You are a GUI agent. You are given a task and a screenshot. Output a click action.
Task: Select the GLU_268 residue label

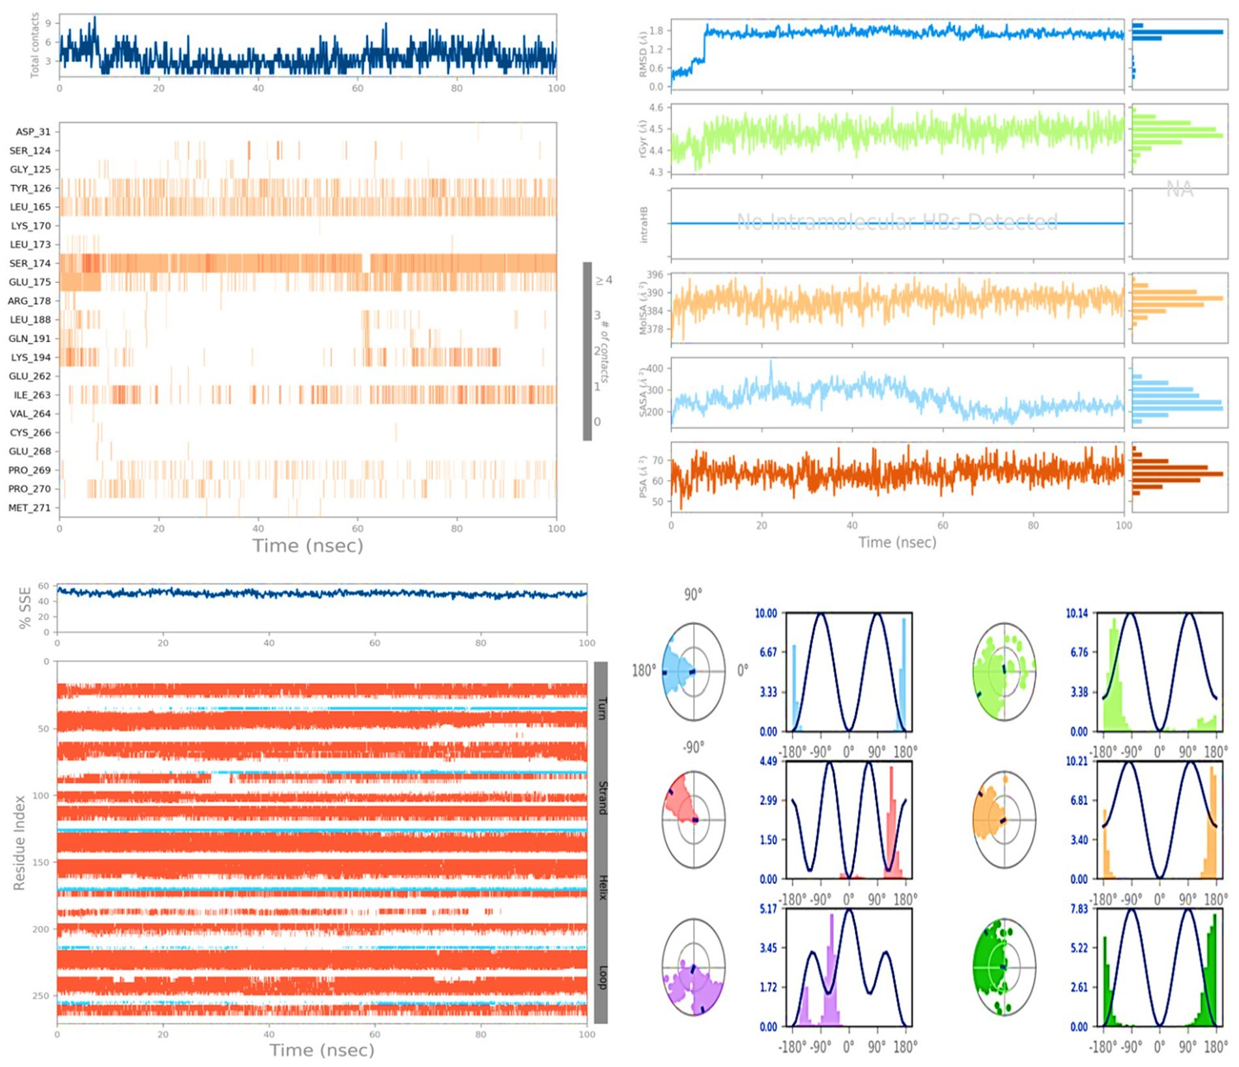[30, 452]
